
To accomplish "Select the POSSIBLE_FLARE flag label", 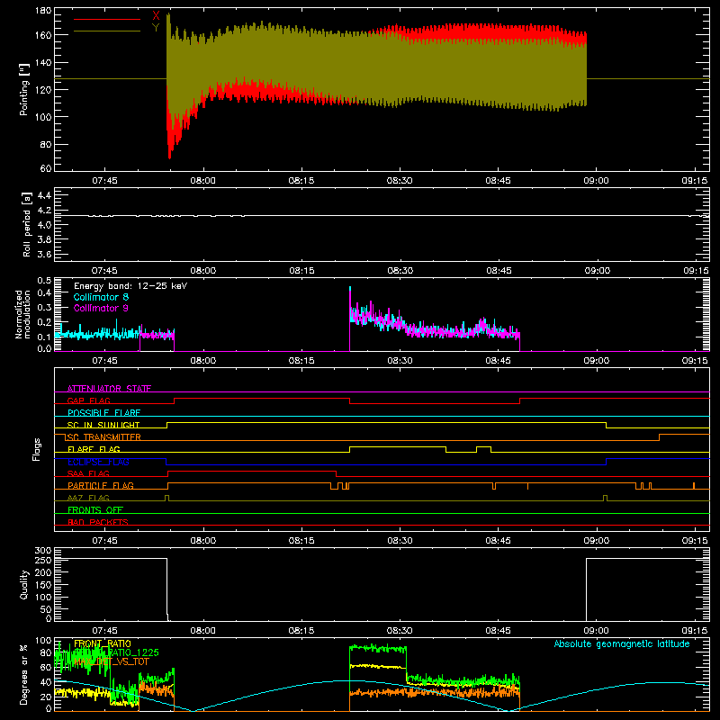I will [x=103, y=413].
